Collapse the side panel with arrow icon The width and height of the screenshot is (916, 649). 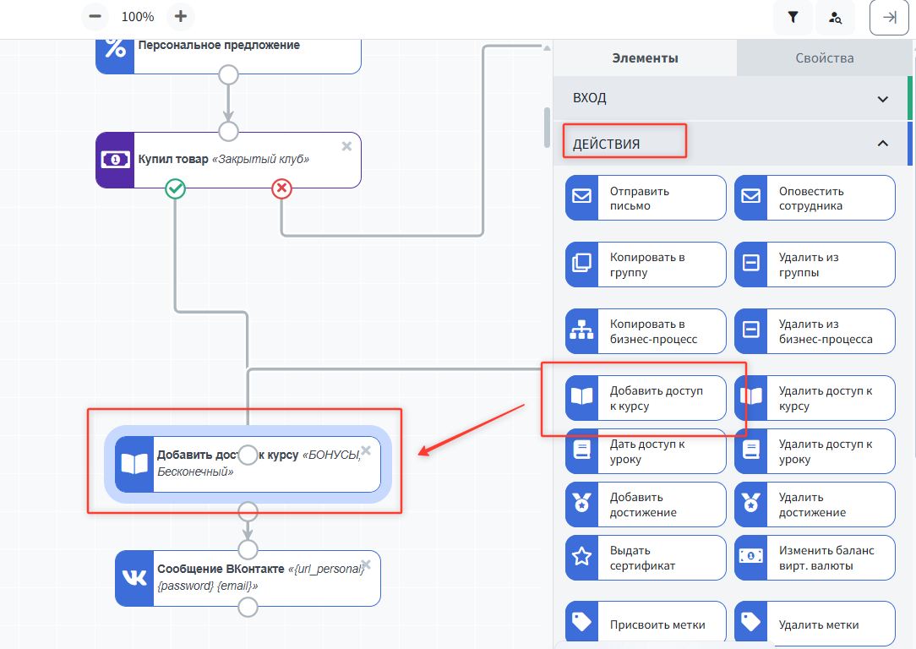pos(889,17)
